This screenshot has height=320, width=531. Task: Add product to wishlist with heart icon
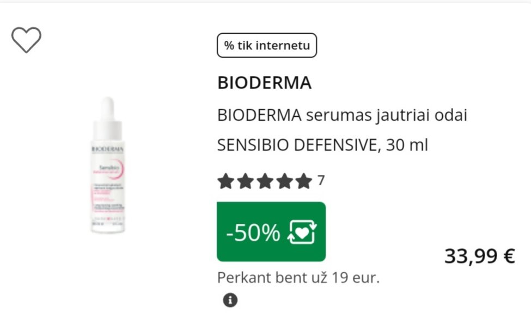(27, 40)
